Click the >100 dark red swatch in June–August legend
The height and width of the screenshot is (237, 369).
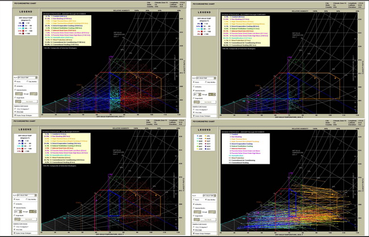click(22, 151)
